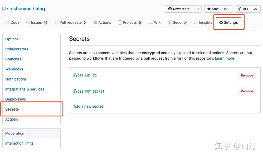Open the Wiki tab
Image resolution: width=263 pixels, height=157 pixels.
pyautogui.click(x=155, y=22)
